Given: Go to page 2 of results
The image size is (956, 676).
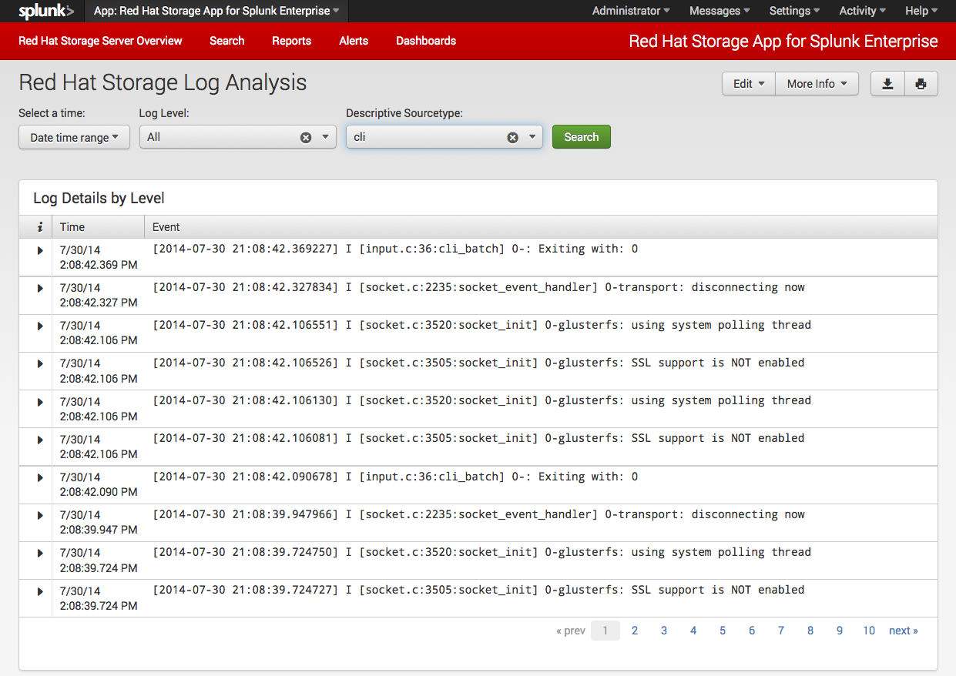Looking at the screenshot, I should click(x=635, y=631).
